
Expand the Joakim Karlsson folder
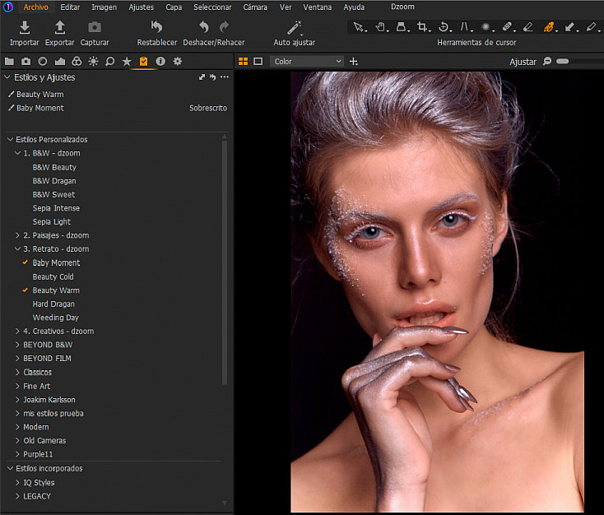pyautogui.click(x=17, y=400)
